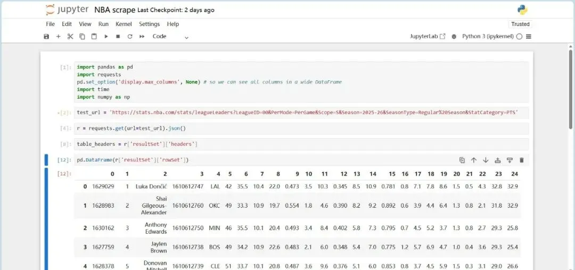Viewport: 575px width, 270px height.
Task: Copy the selected cell from the toolbar
Action: pyautogui.click(x=82, y=36)
